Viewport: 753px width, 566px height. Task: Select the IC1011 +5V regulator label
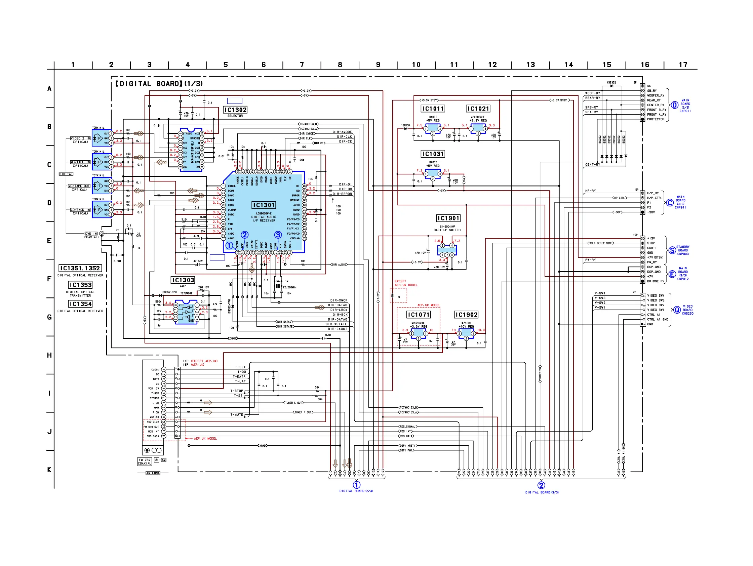[433, 109]
